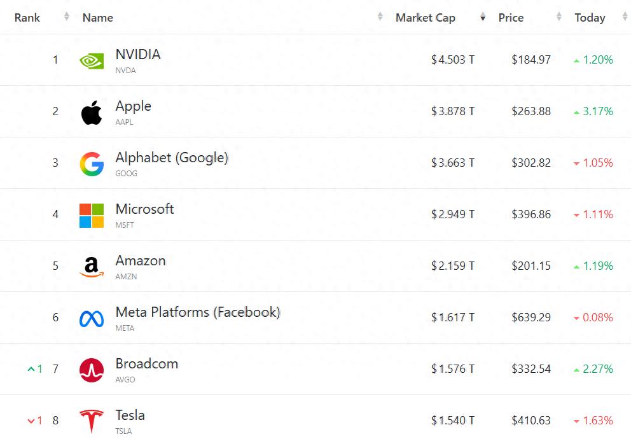Click the Google "G" logo next to Alphabet

tap(91, 164)
